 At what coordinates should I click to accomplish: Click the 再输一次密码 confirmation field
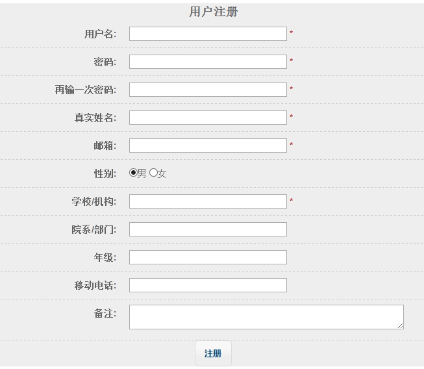208,90
